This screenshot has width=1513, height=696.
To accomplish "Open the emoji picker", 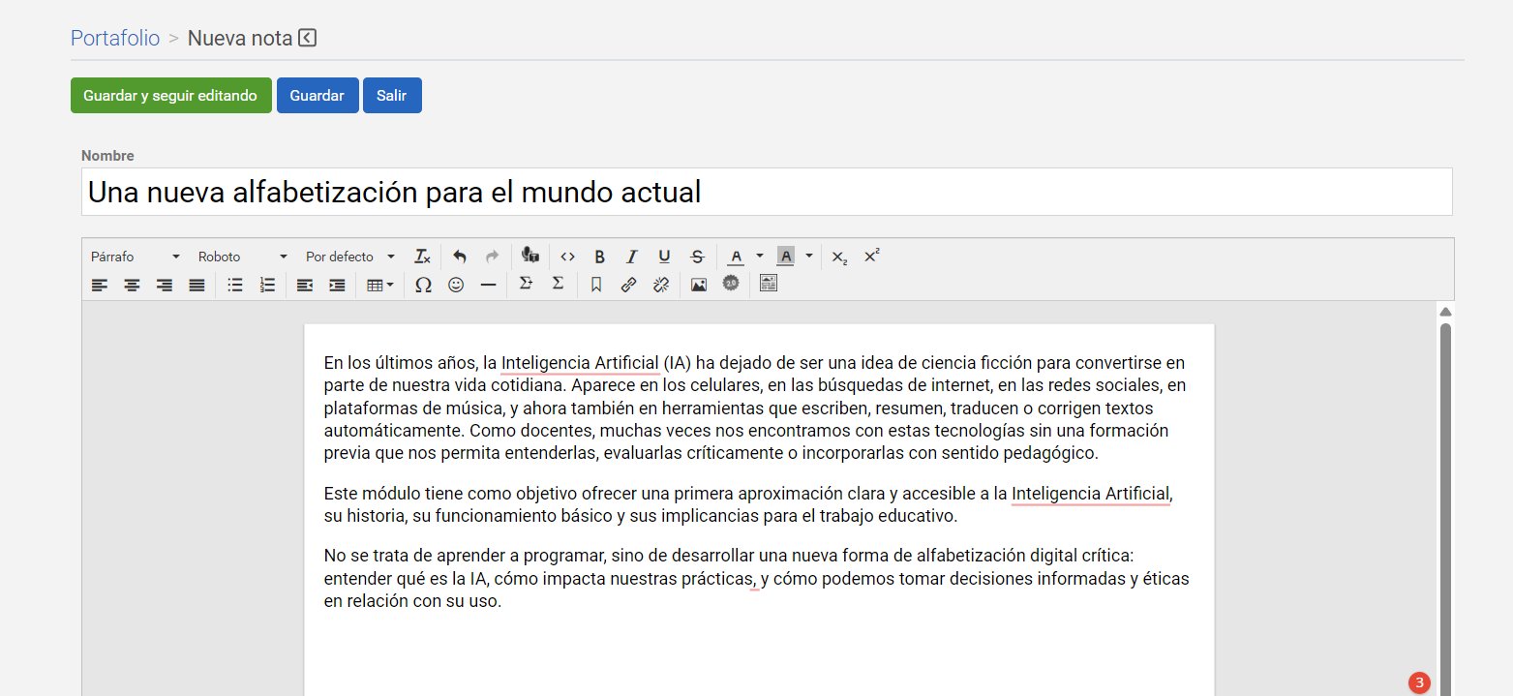I will 456,285.
